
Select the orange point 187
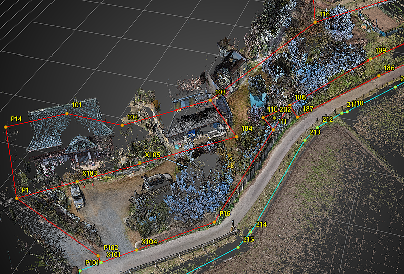pos(298,117)
